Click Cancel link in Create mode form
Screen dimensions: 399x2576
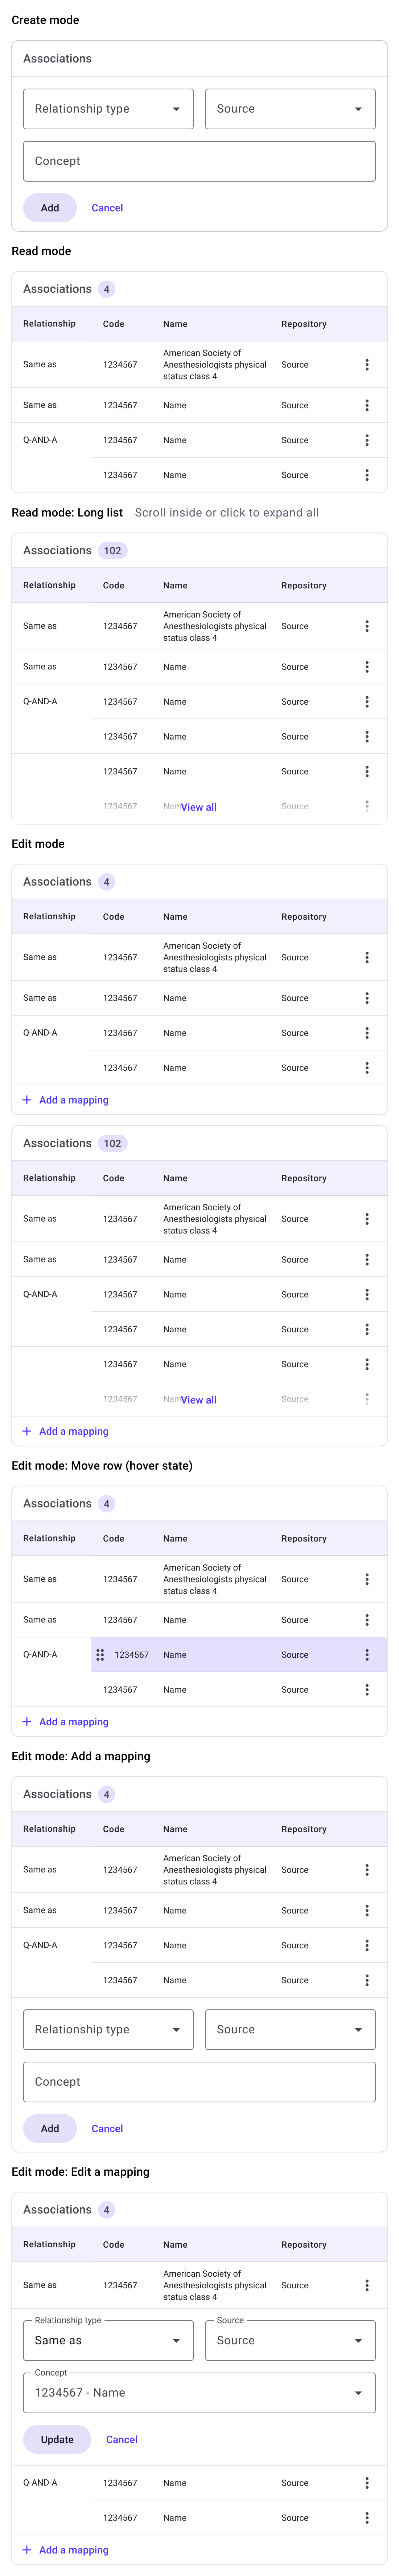point(107,208)
